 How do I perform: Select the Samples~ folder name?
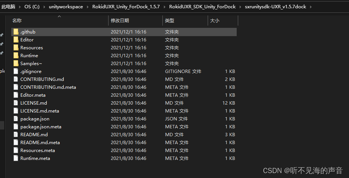[x=31, y=64]
